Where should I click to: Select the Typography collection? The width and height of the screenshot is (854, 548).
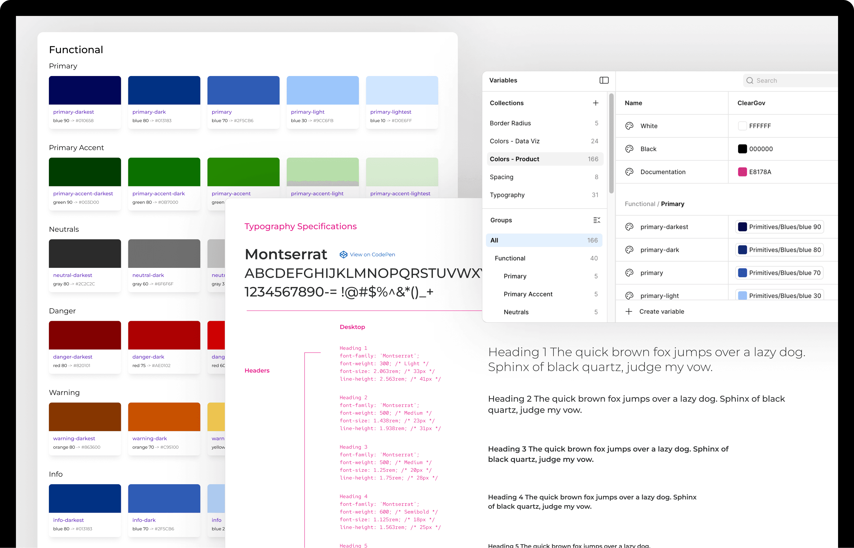[x=508, y=195]
